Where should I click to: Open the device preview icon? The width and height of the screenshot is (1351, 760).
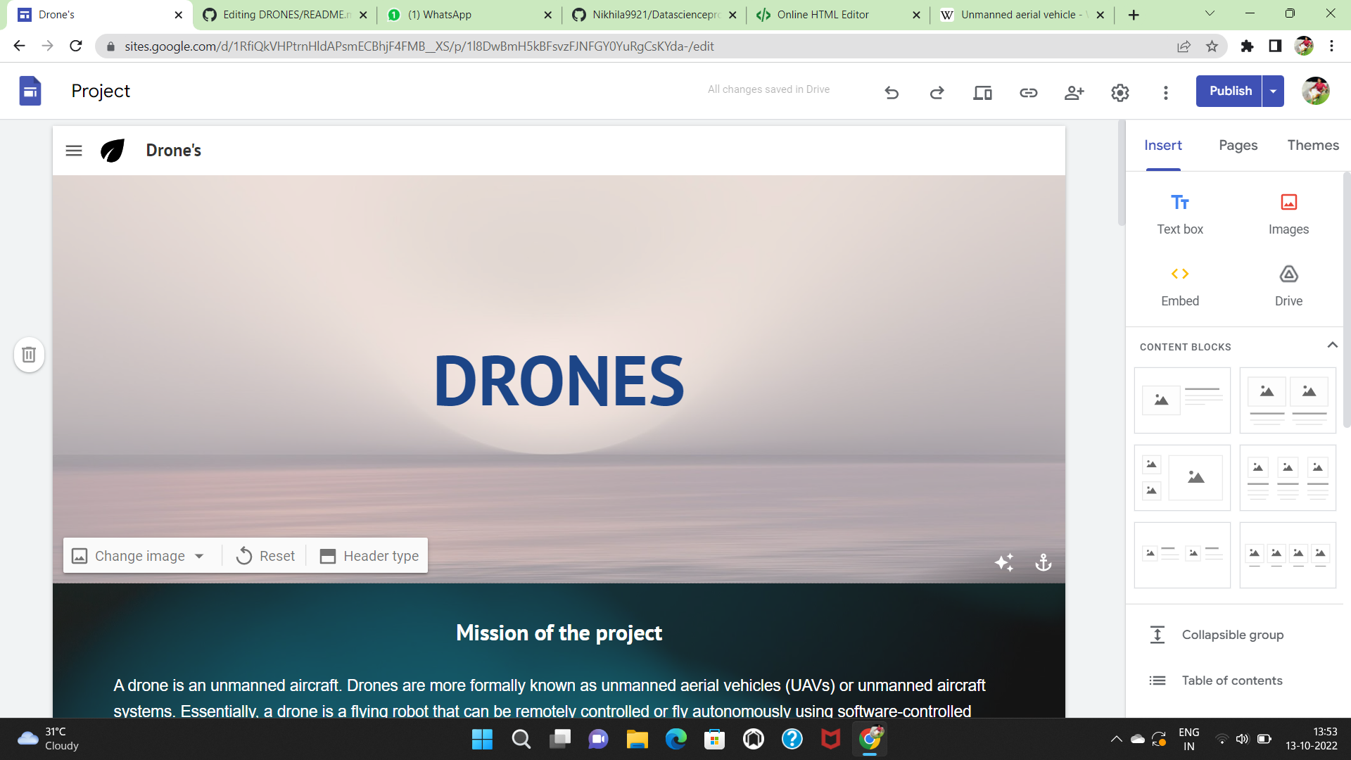coord(982,92)
